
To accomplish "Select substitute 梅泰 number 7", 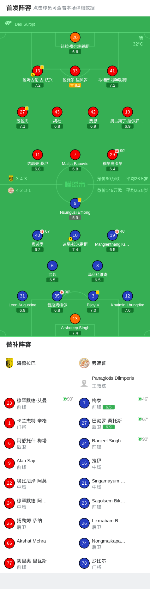I will pyautogui.click(x=112, y=403).
